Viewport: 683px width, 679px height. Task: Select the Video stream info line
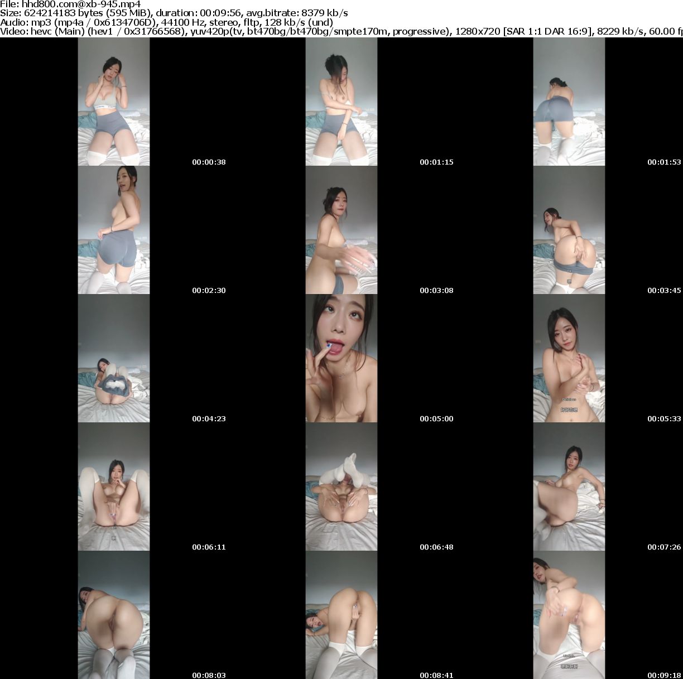pyautogui.click(x=340, y=32)
